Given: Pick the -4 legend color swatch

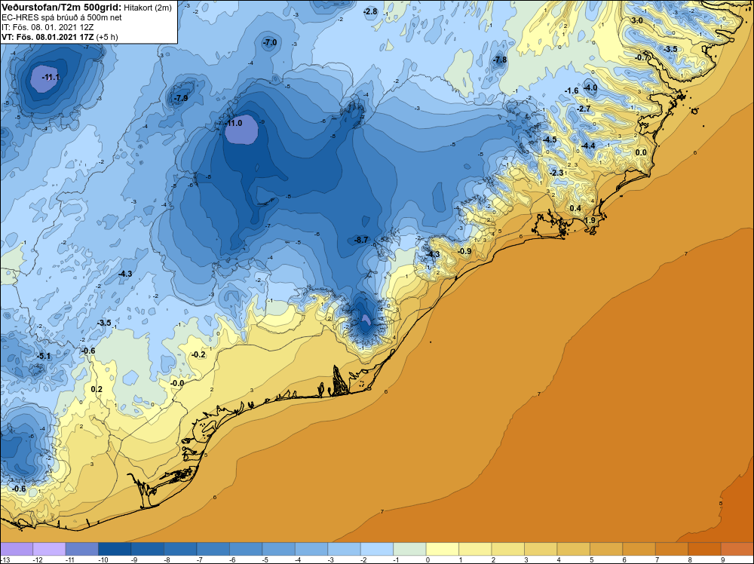Looking at the screenshot, I should tap(311, 549).
